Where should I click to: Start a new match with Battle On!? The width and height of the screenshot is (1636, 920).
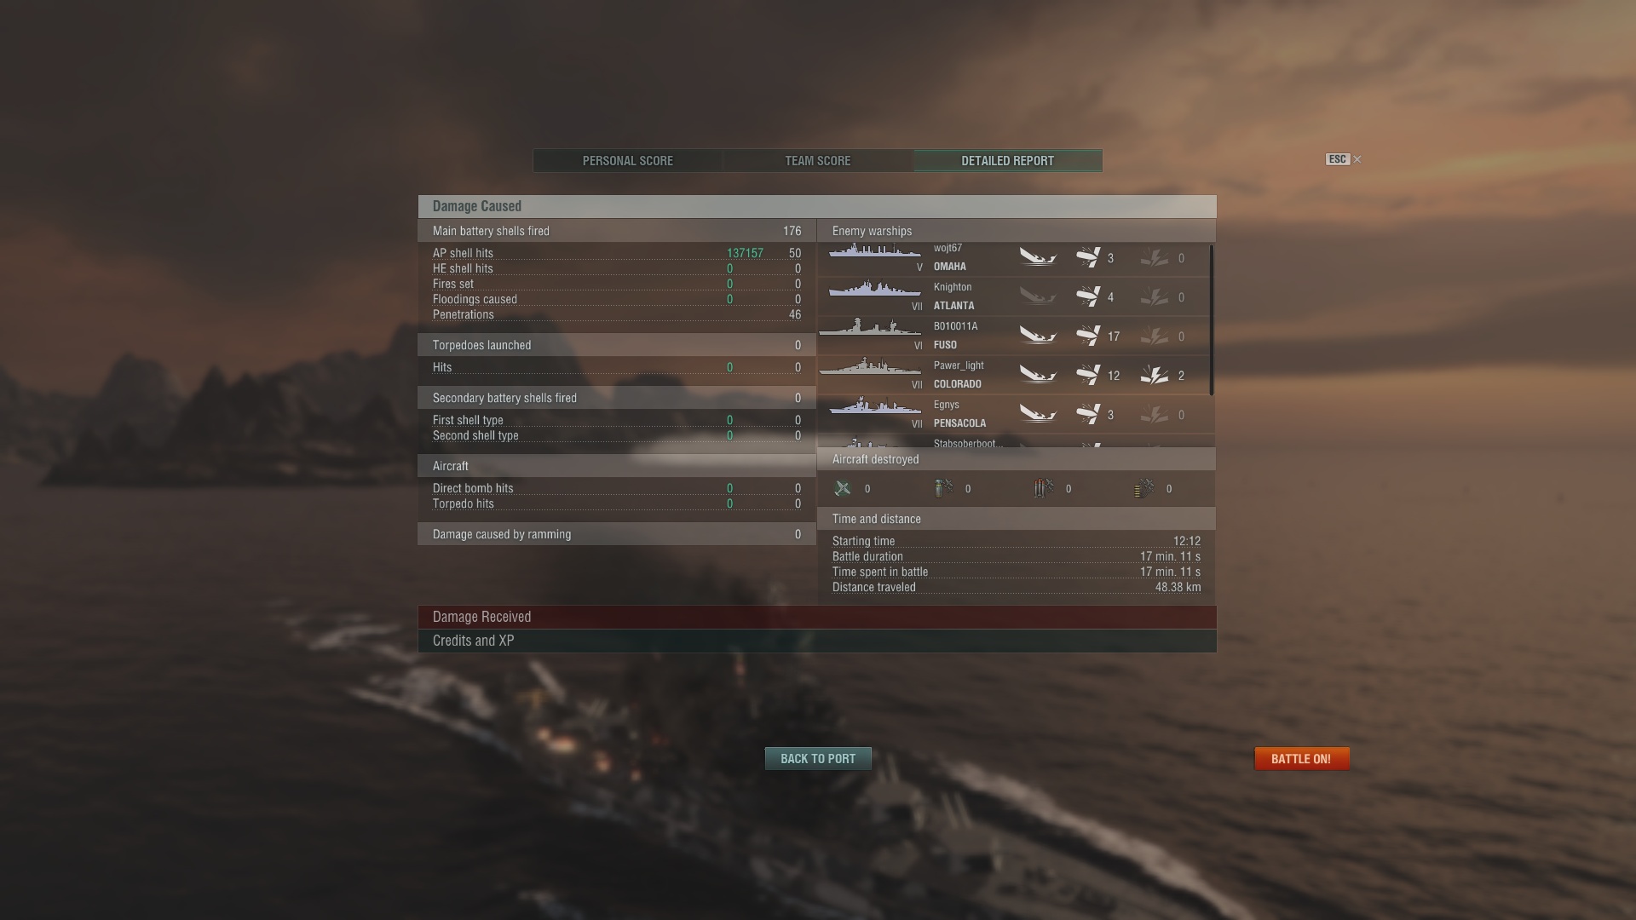[1301, 758]
